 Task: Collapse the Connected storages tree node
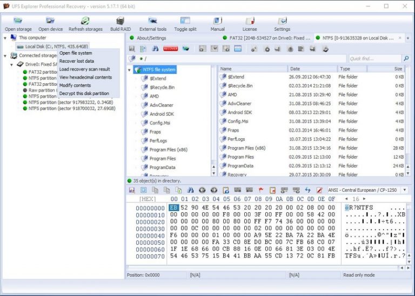(x=5, y=56)
